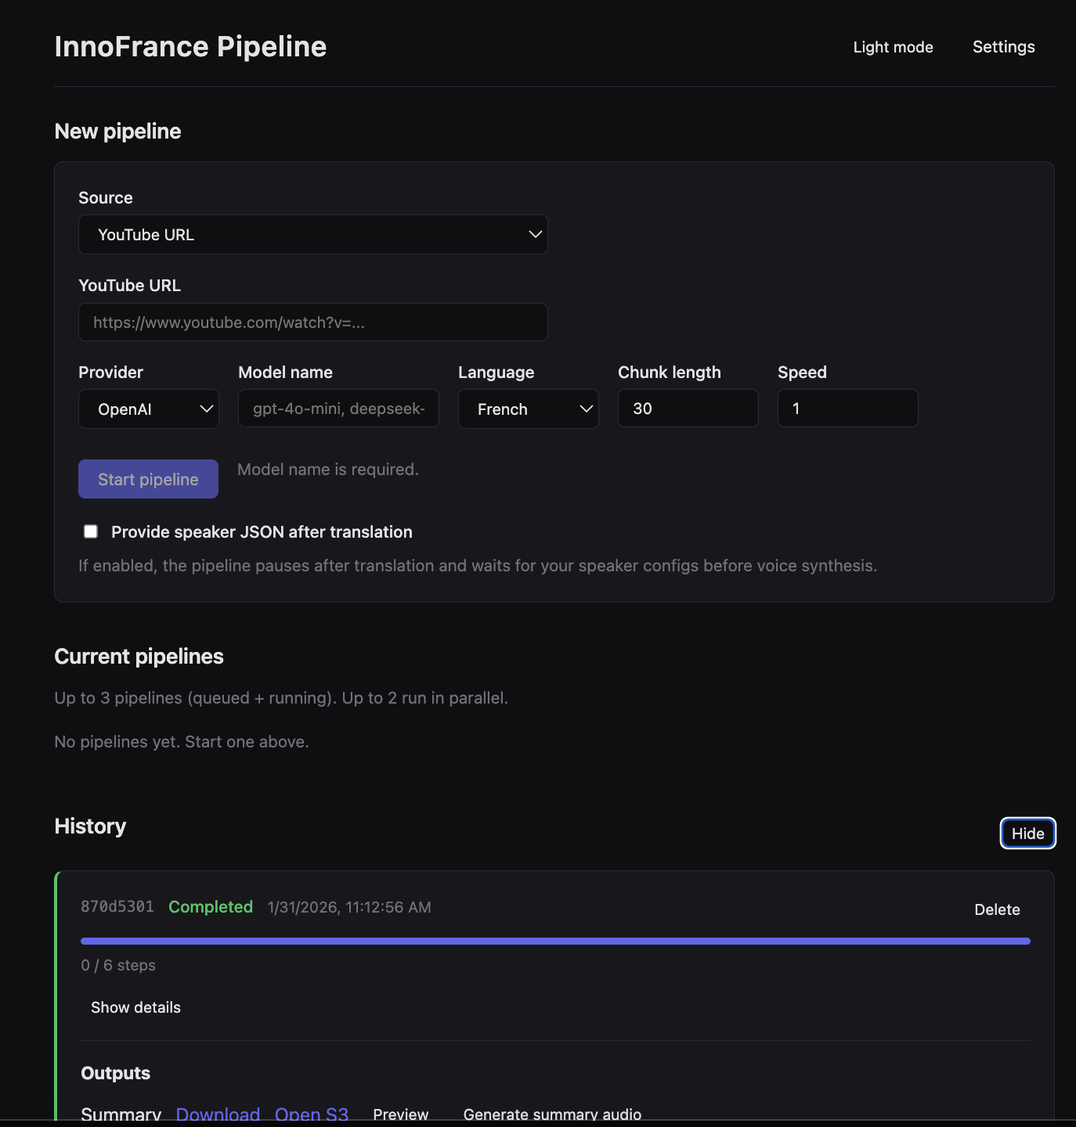The image size is (1076, 1127).
Task: Open the Source dropdown
Action: [312, 235]
